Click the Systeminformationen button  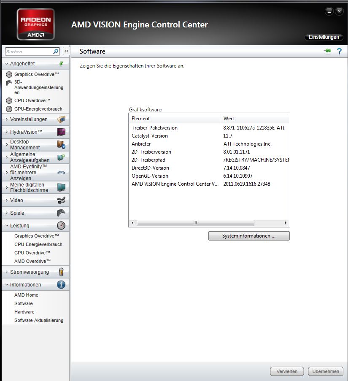pyautogui.click(x=249, y=236)
